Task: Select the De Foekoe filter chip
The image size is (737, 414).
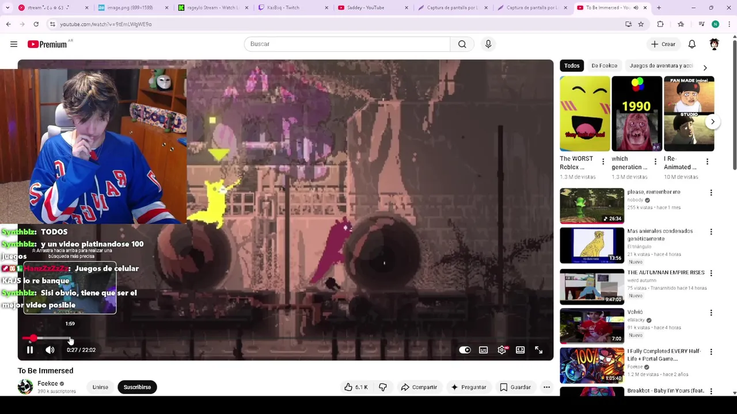Action: click(604, 66)
